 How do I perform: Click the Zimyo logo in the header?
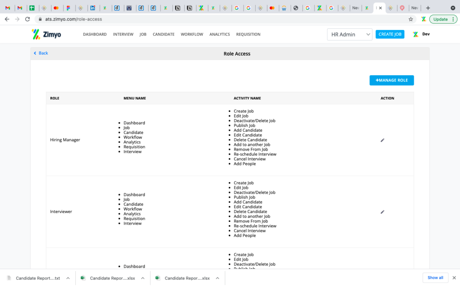coord(46,34)
